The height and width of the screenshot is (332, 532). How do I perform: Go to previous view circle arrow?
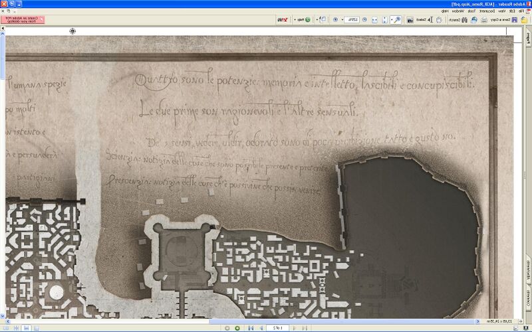227,328
